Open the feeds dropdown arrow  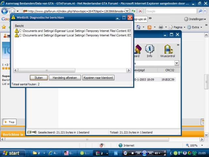coord(155,27)
